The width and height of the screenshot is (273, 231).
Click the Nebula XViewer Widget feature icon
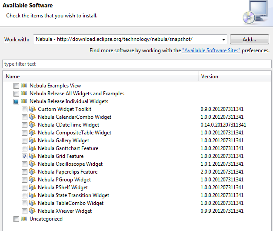[32, 211]
